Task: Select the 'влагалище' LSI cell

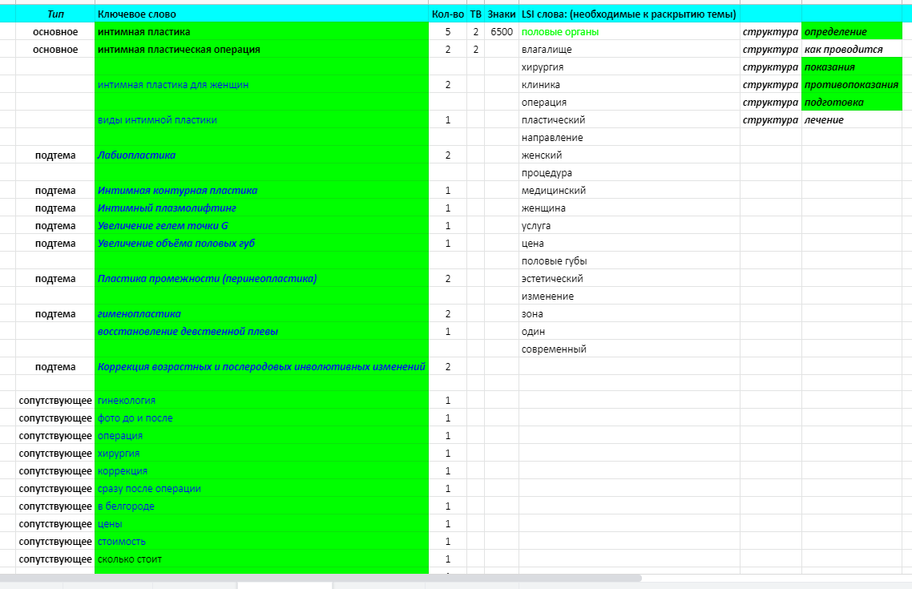Action: [x=629, y=50]
